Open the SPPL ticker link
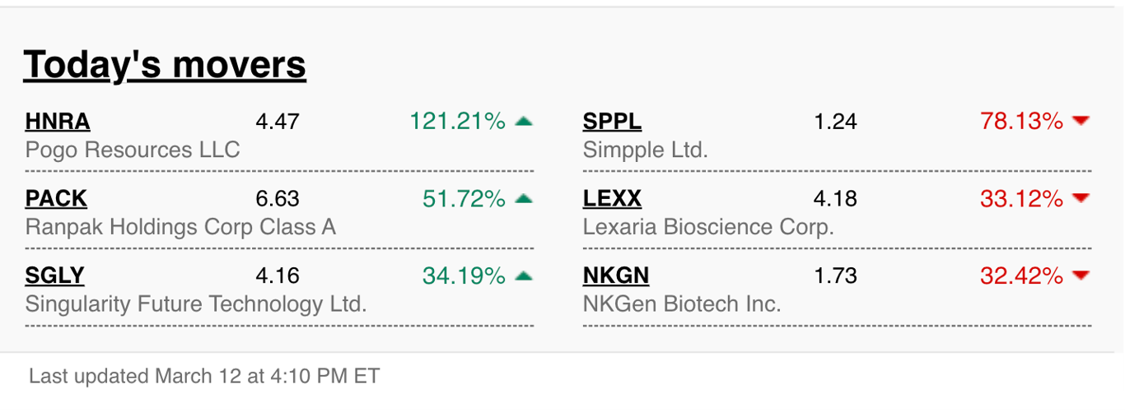This screenshot has width=1125, height=412. (x=612, y=122)
